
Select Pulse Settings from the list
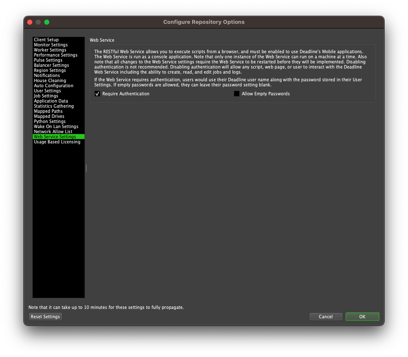point(48,60)
